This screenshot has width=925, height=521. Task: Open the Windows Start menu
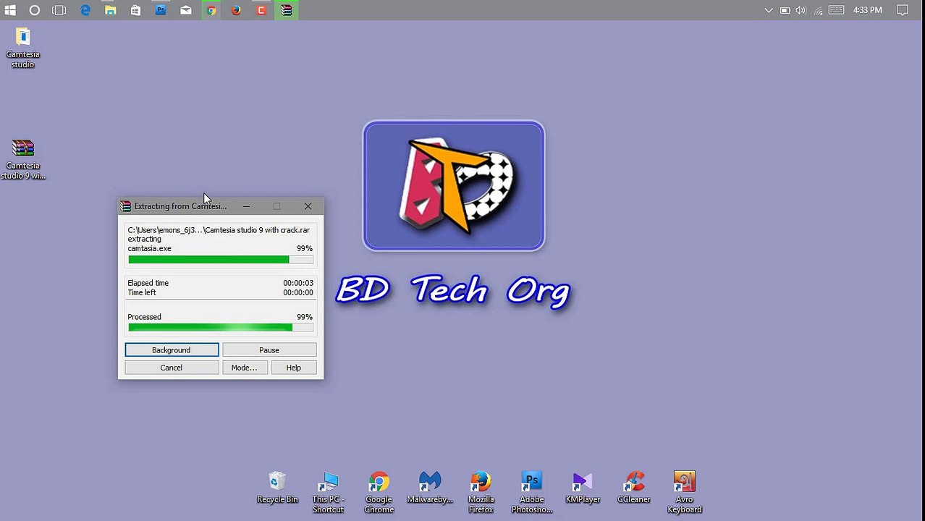[x=10, y=10]
